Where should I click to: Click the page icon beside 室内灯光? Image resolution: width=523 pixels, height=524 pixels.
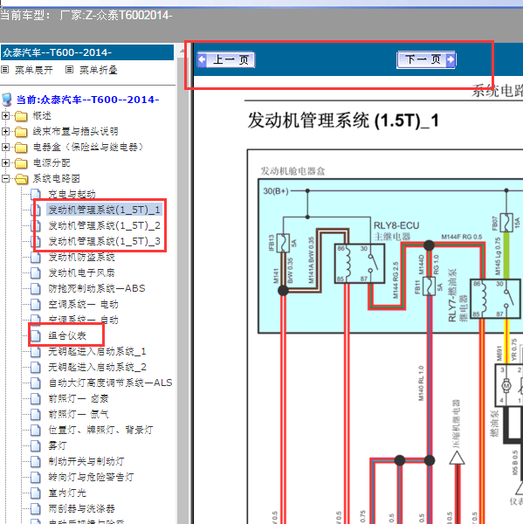(36, 493)
